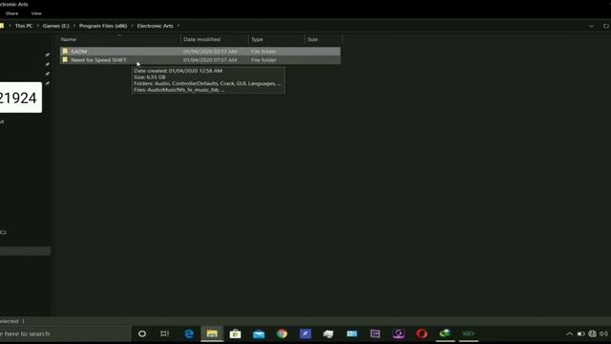Open the Mail app on taskbar

click(259, 333)
